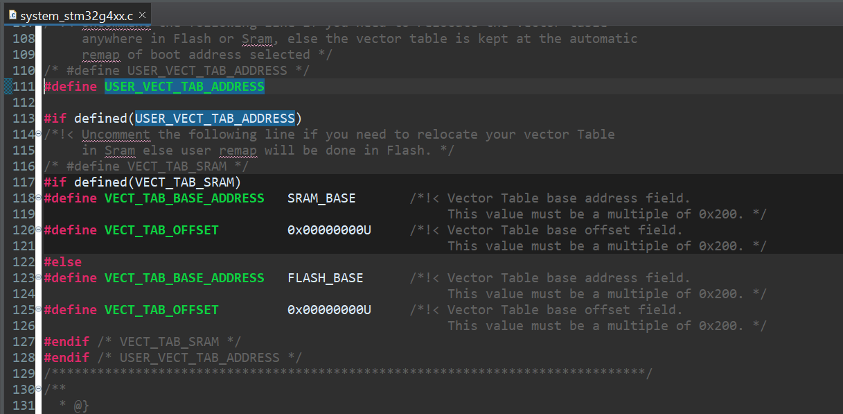Click the C file icon on the editor tab
Screen dimensions: 843x414
pyautogui.click(x=12, y=15)
